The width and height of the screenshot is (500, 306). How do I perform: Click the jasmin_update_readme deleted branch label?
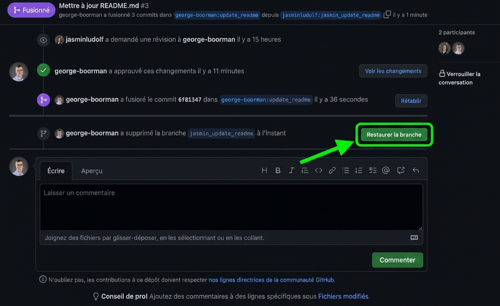(x=221, y=133)
